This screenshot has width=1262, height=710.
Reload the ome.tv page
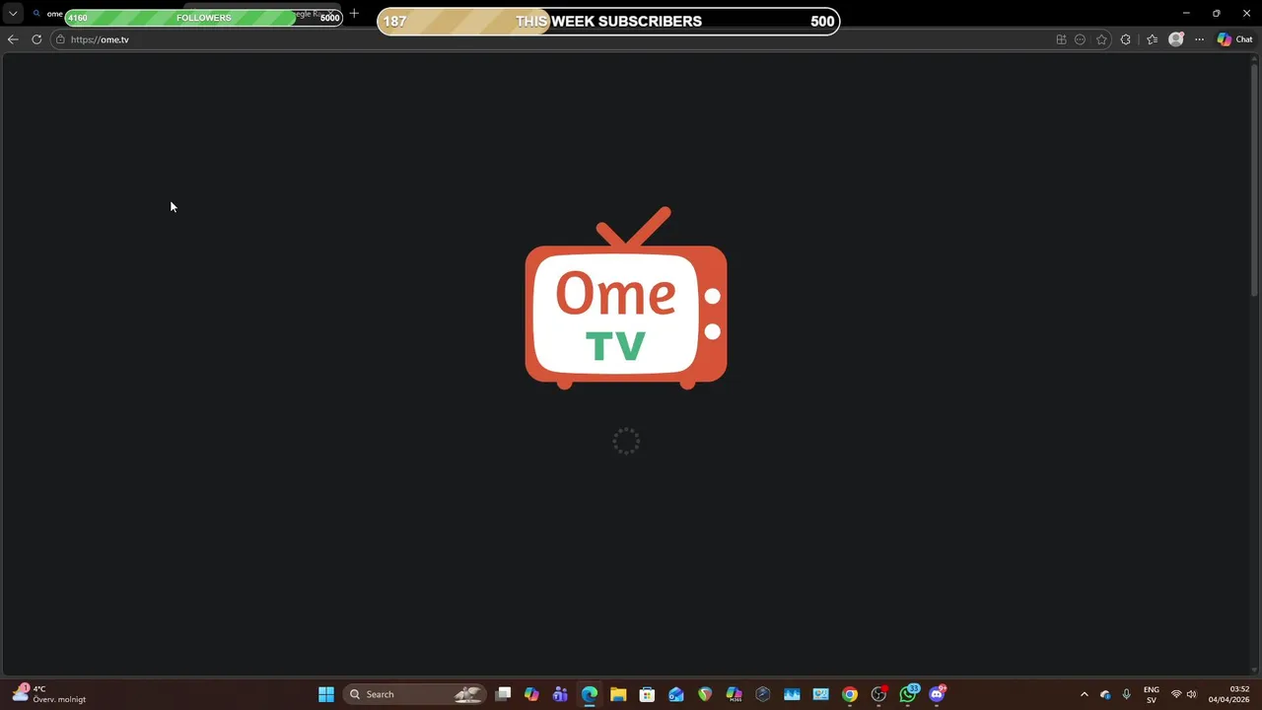coord(36,39)
